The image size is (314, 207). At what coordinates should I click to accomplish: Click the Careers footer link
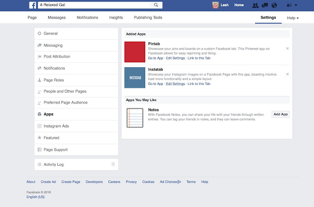click(x=114, y=182)
